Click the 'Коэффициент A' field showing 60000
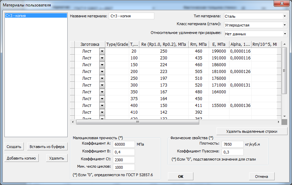Screen dimensions: 292x185 coord(124,144)
